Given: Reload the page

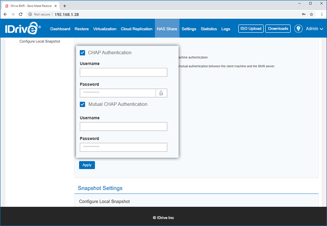Looking at the screenshot, I should click(20, 14).
